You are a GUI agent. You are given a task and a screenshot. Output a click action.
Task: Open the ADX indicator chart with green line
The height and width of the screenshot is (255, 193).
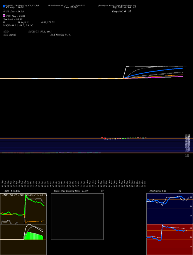pos(23,209)
